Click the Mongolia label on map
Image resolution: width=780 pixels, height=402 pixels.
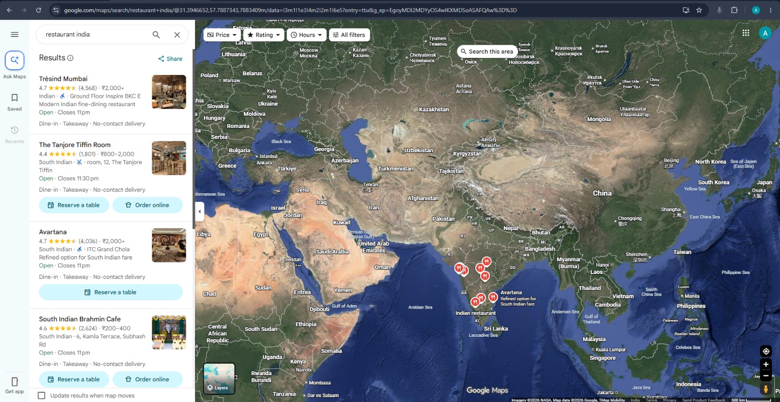click(x=599, y=119)
